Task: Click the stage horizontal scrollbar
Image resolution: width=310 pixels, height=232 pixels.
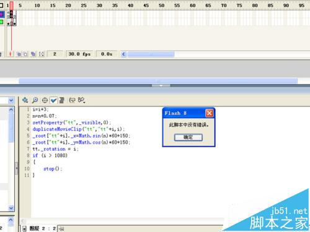Action: tap(158, 81)
